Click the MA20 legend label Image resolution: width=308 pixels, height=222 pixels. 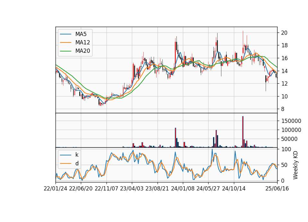click(x=82, y=51)
